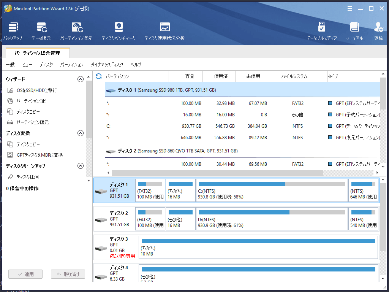Screen dimensions: 389x292
Task: Open the バックアップ (Backup) tool
Action: tap(13, 31)
